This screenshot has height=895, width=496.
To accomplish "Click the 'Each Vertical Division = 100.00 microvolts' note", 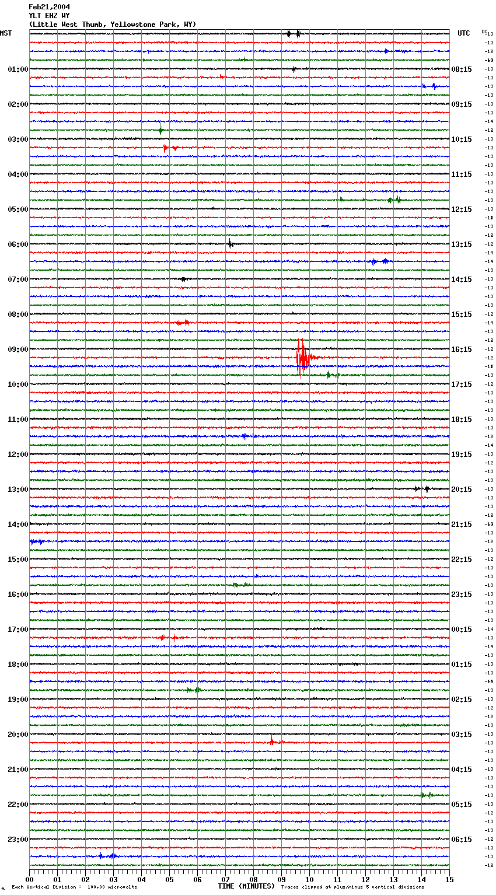I will (x=75, y=887).
